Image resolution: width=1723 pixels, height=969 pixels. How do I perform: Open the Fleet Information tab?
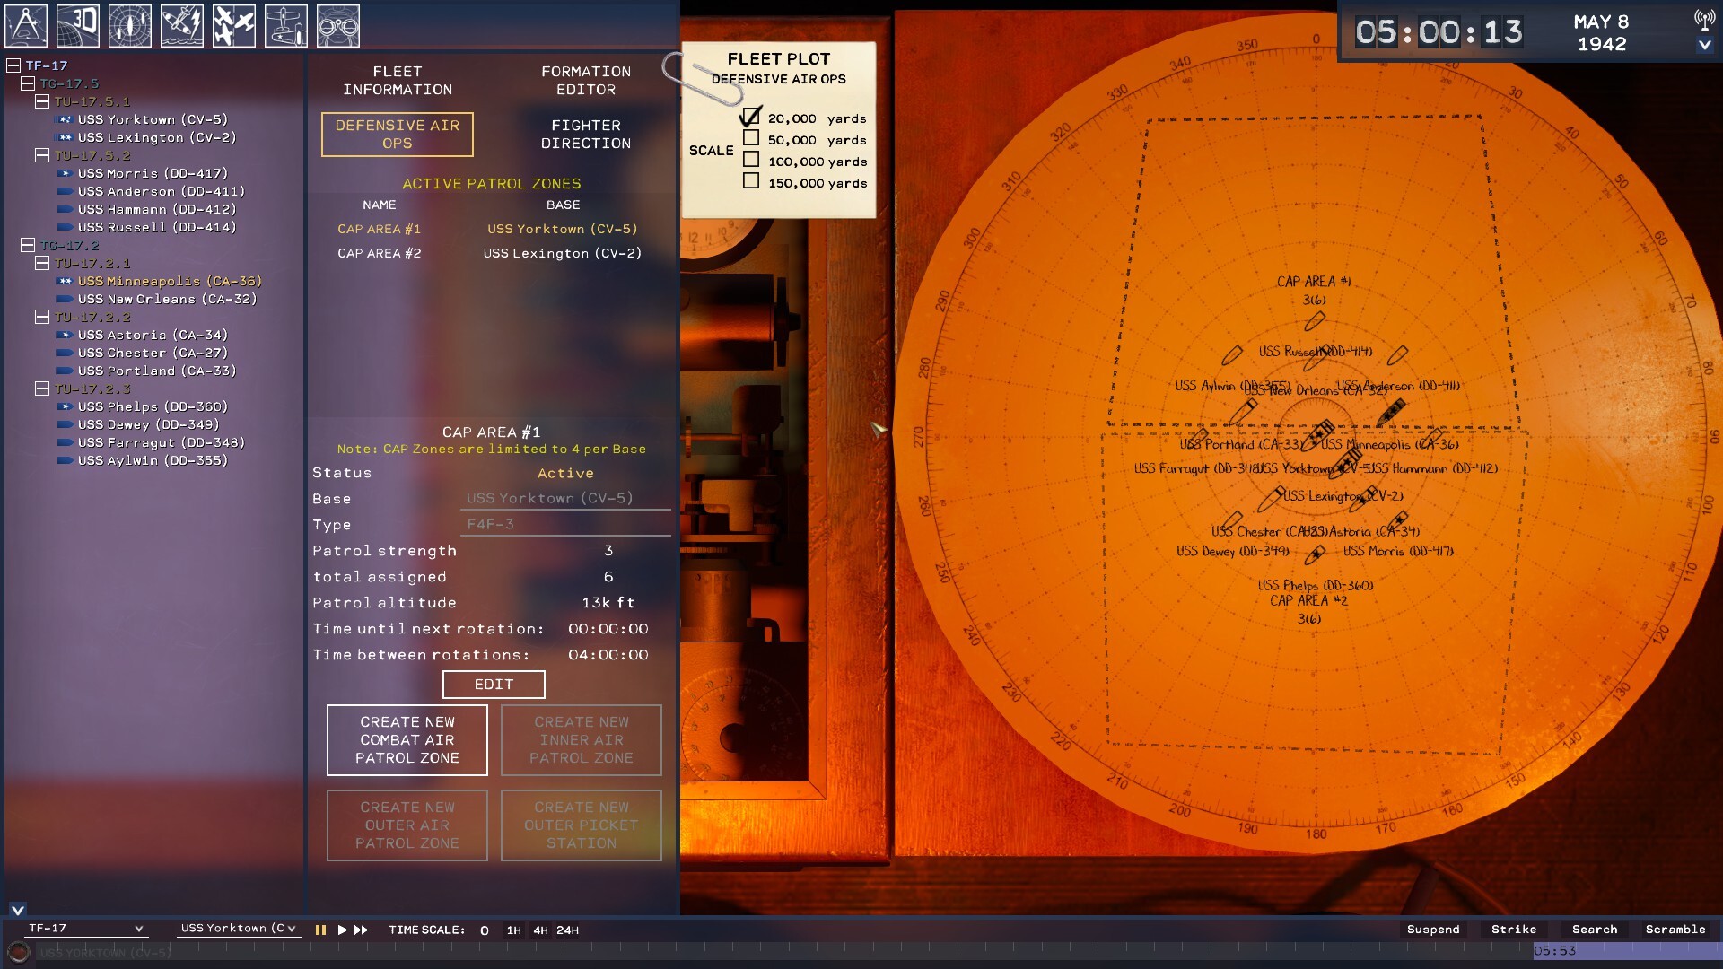tap(398, 81)
